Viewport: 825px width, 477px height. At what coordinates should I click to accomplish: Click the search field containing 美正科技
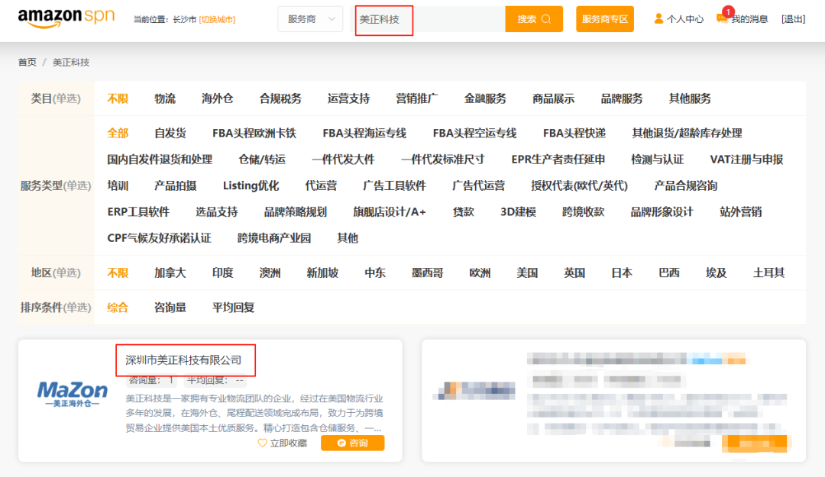point(427,19)
